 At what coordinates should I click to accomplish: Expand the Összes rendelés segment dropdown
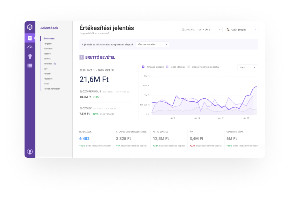[152, 44]
